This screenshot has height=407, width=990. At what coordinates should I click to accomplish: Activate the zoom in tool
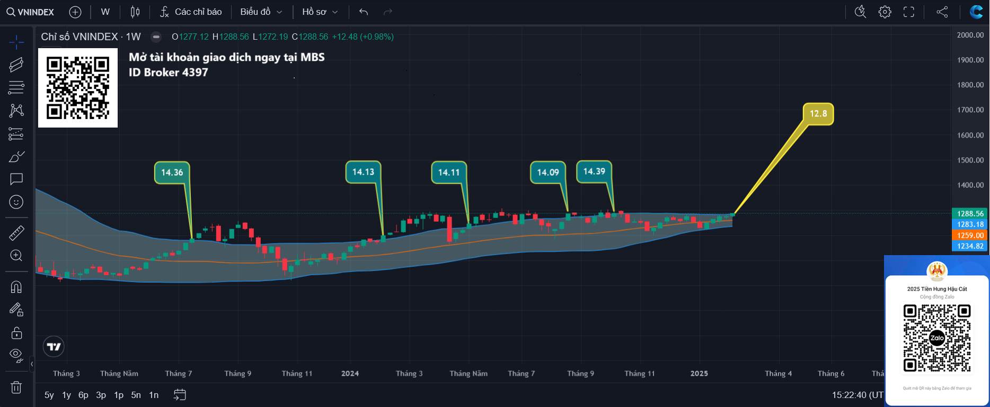point(16,256)
